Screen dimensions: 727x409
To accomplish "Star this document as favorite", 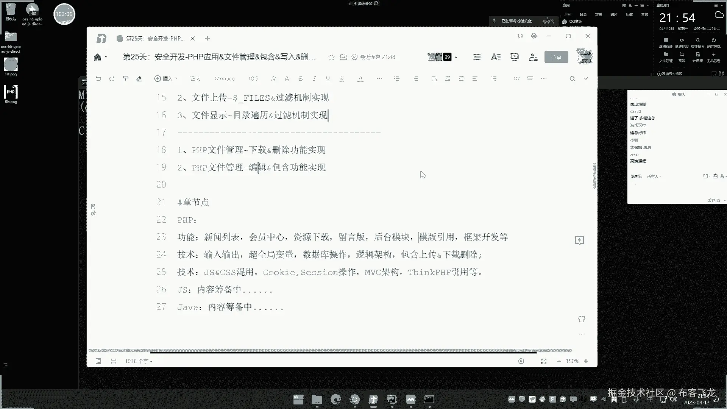I will coord(332,57).
